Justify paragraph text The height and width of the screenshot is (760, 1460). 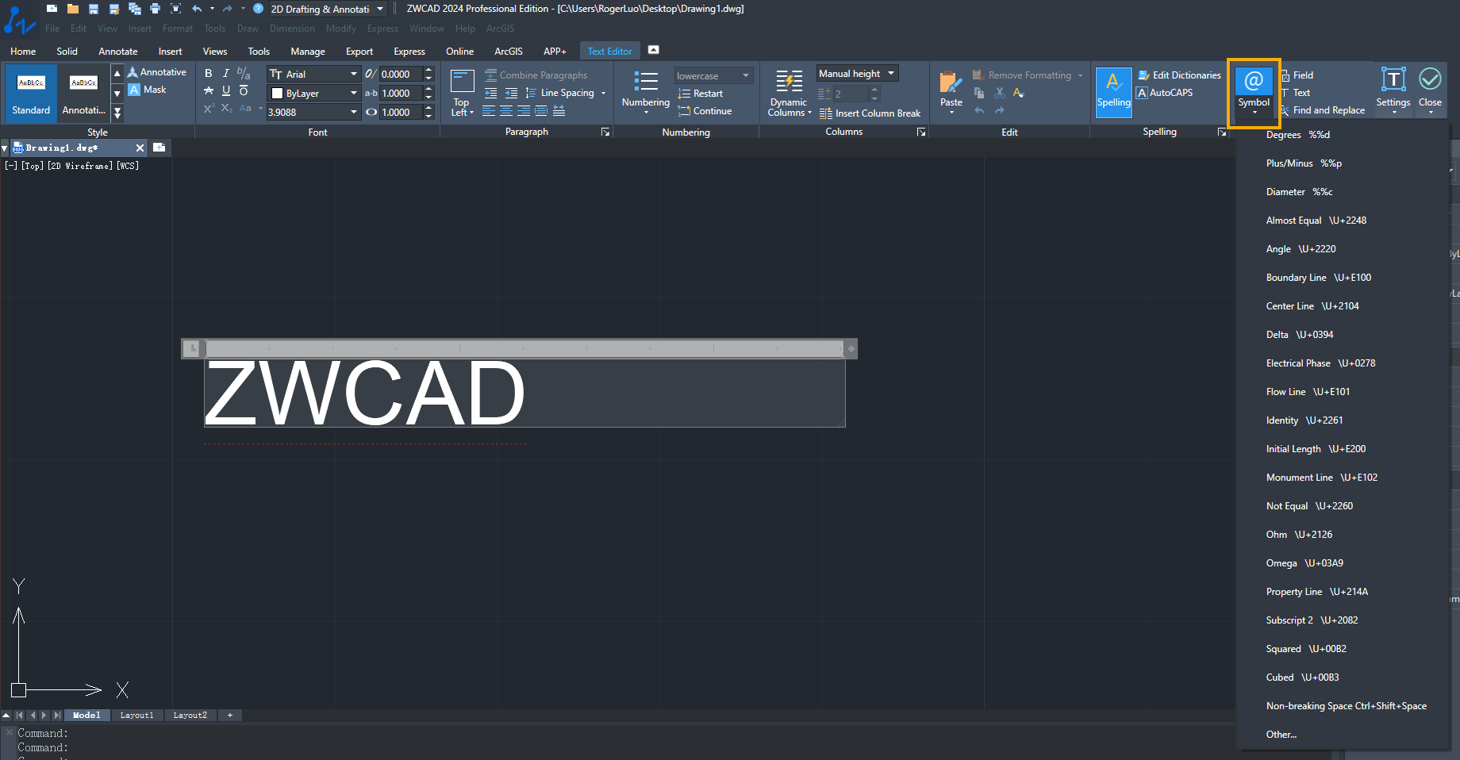click(x=541, y=111)
